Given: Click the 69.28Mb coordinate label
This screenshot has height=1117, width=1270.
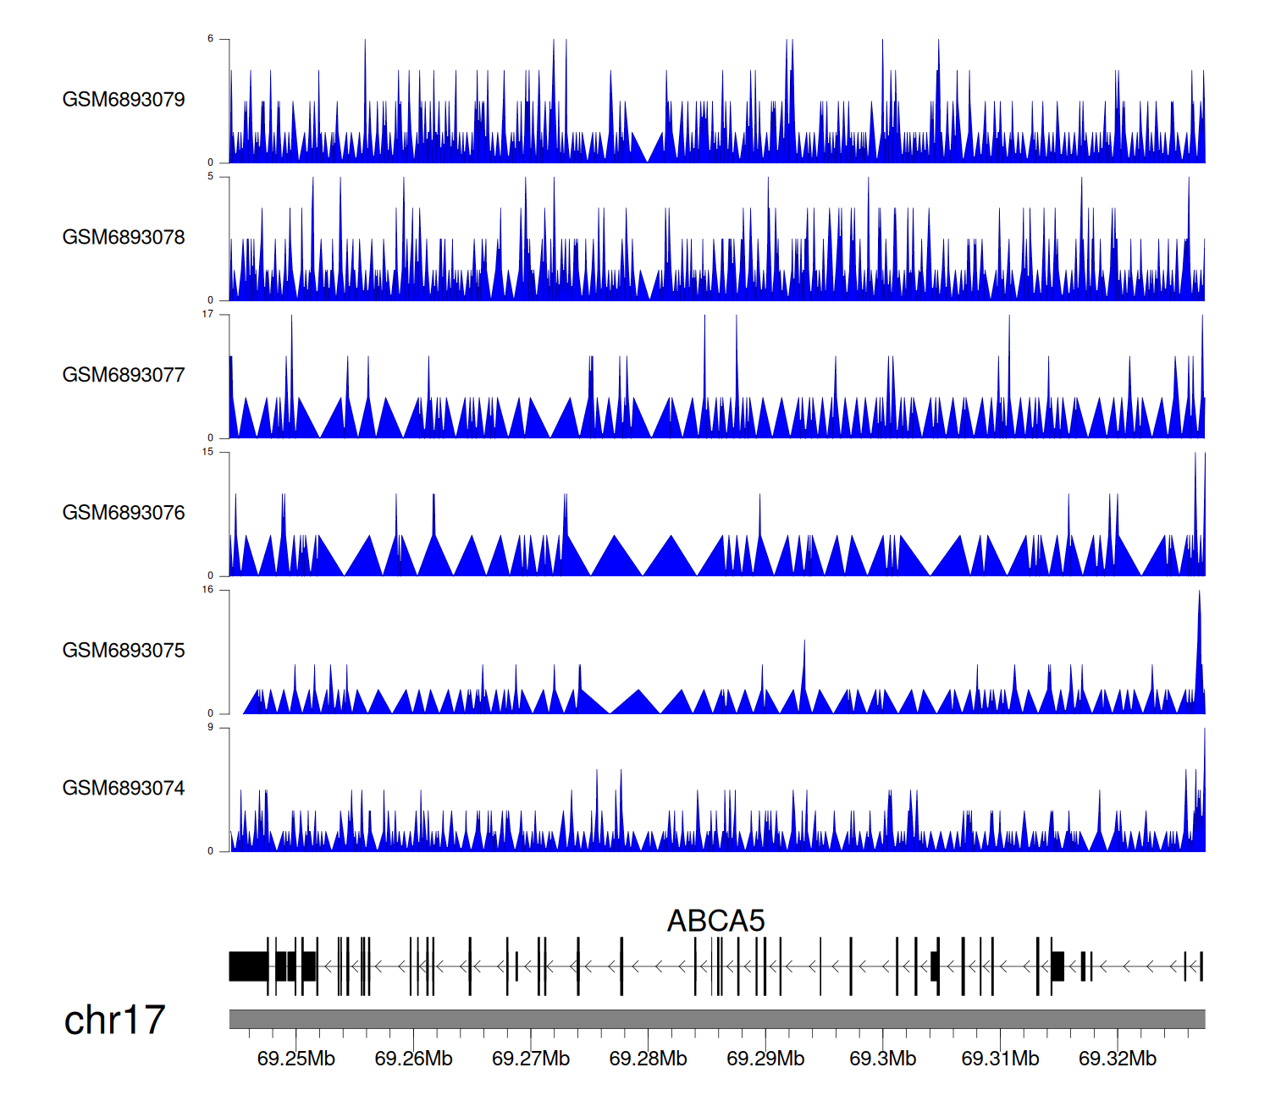Looking at the screenshot, I should click(648, 1059).
